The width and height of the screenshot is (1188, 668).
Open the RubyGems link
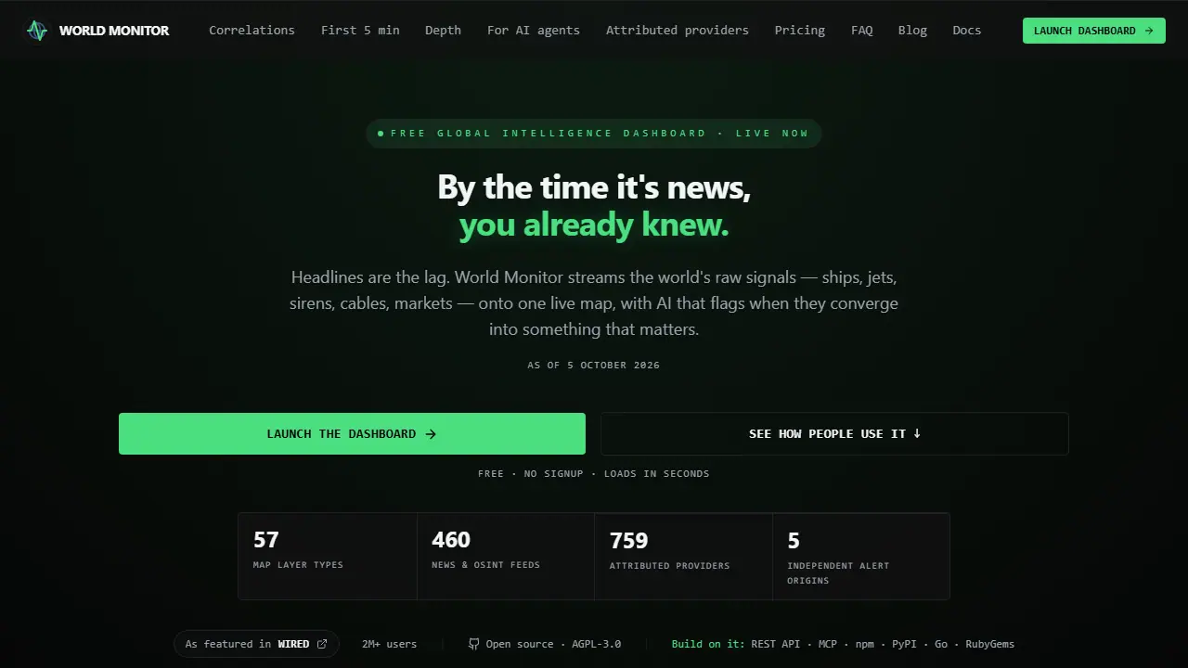point(990,644)
